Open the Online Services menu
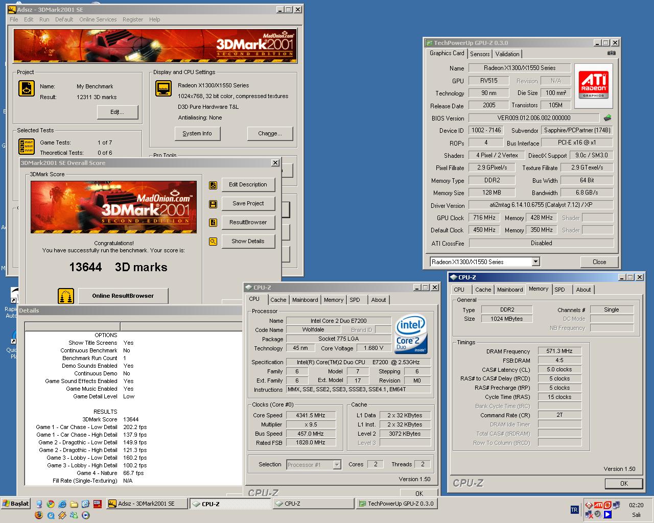The height and width of the screenshot is (523, 654). coord(98,19)
